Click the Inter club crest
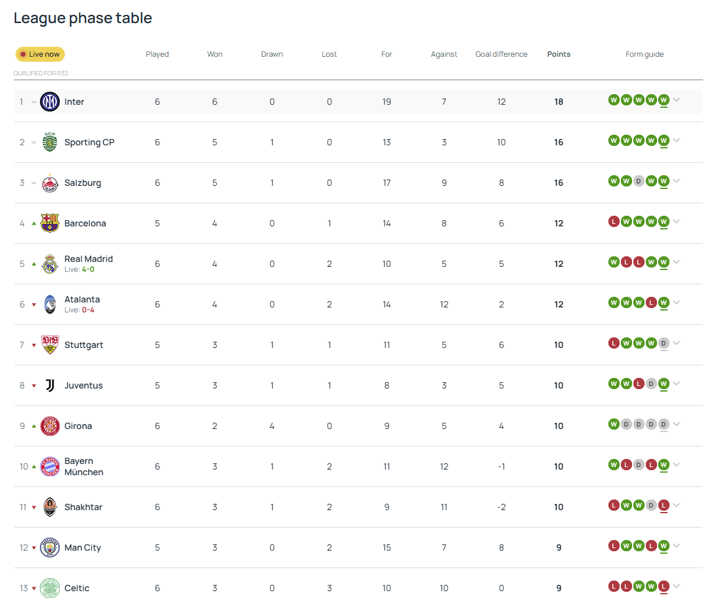Screen dimensions: 715x608 [x=50, y=102]
